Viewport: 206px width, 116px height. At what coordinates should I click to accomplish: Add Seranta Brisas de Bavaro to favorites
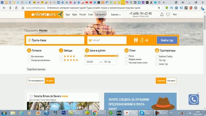31,96
